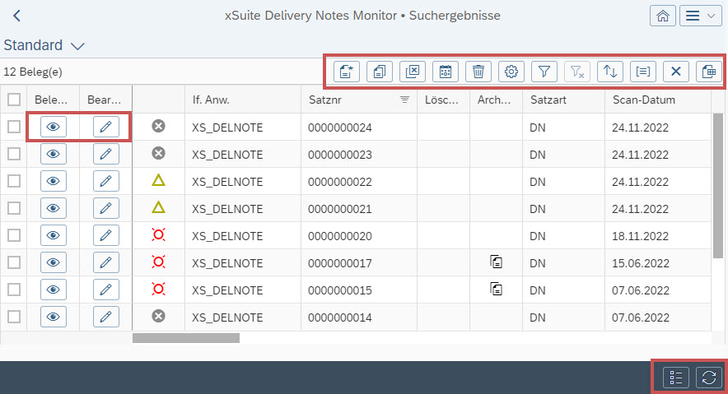Click the export table toolbar icon

pyautogui.click(x=709, y=72)
